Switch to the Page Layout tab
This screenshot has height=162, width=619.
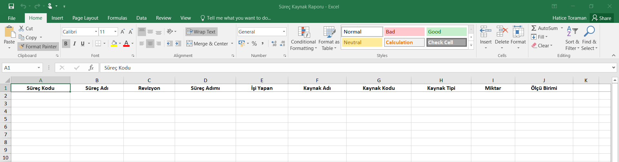click(85, 18)
